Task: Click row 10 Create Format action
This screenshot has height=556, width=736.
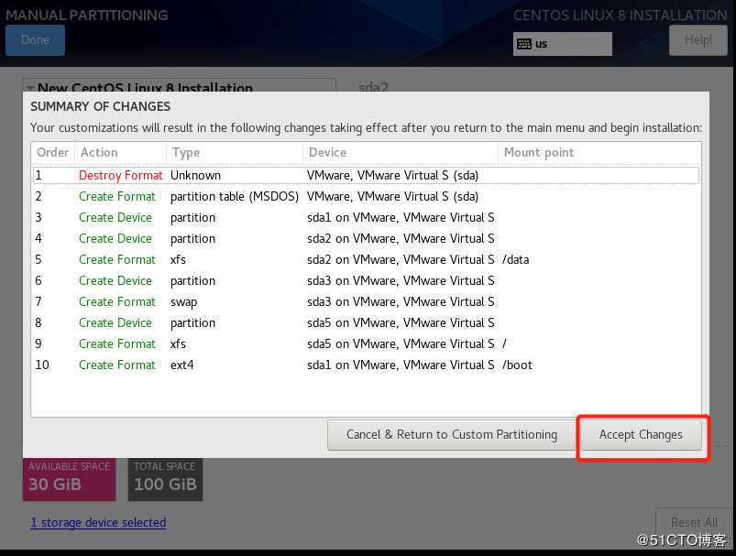Action: [x=117, y=365]
